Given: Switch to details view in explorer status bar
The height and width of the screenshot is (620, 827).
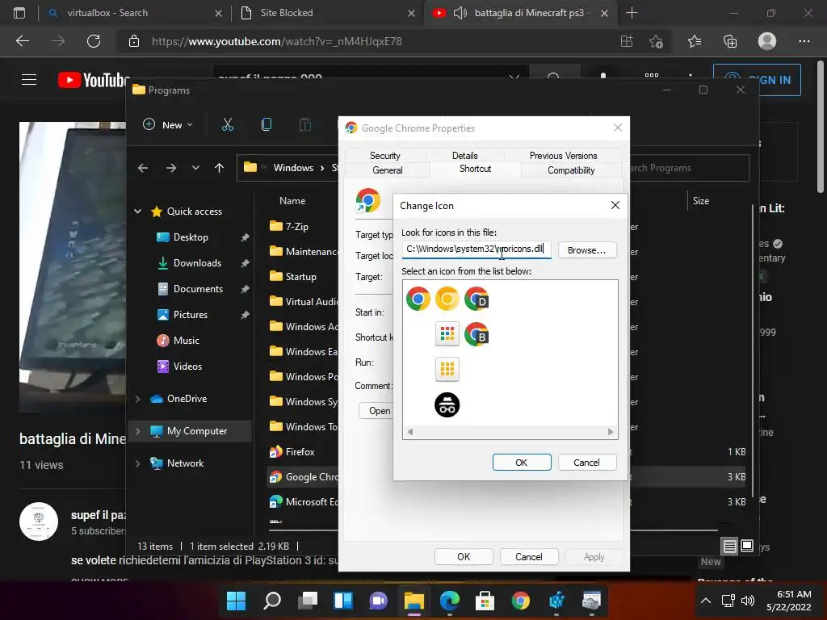Looking at the screenshot, I should 729,547.
